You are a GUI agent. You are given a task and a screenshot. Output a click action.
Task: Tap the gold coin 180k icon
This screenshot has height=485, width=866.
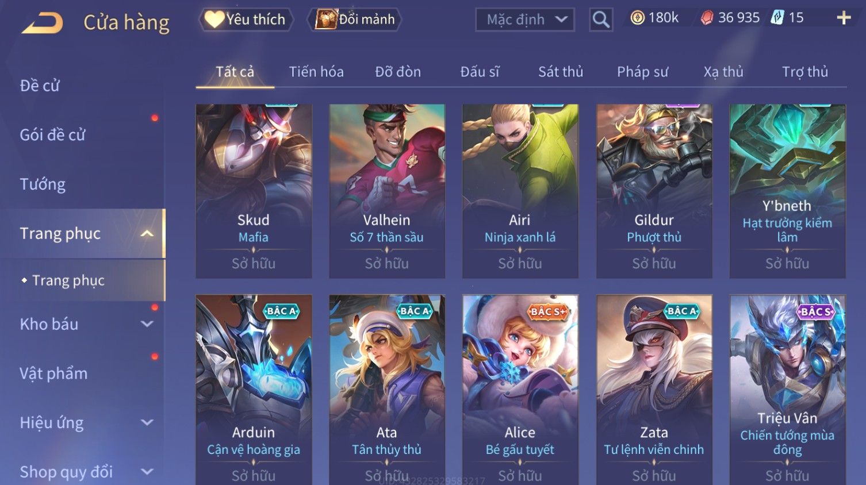click(x=637, y=18)
